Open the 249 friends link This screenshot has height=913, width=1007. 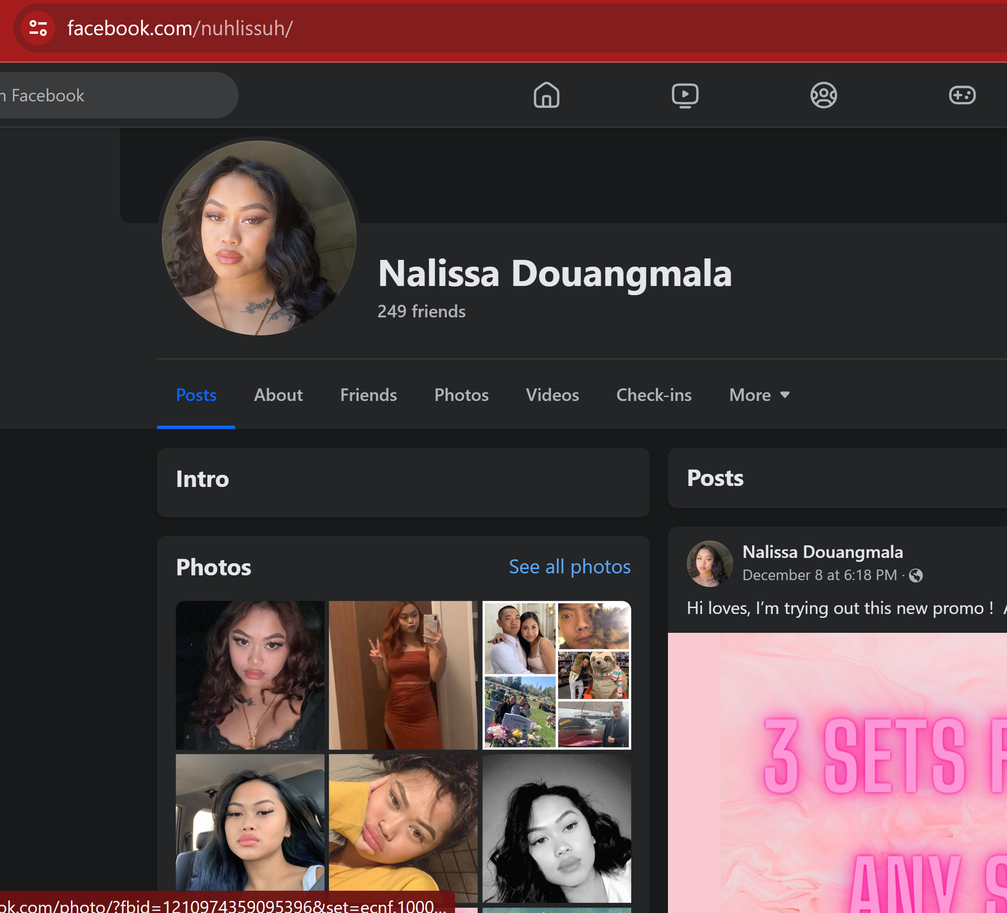point(421,311)
